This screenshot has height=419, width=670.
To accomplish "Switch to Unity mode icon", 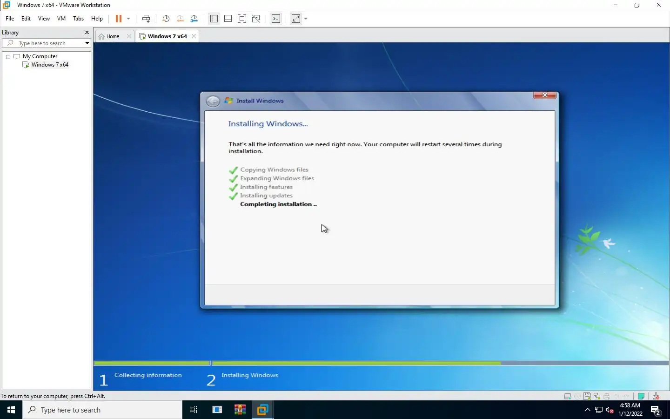I will pyautogui.click(x=256, y=19).
